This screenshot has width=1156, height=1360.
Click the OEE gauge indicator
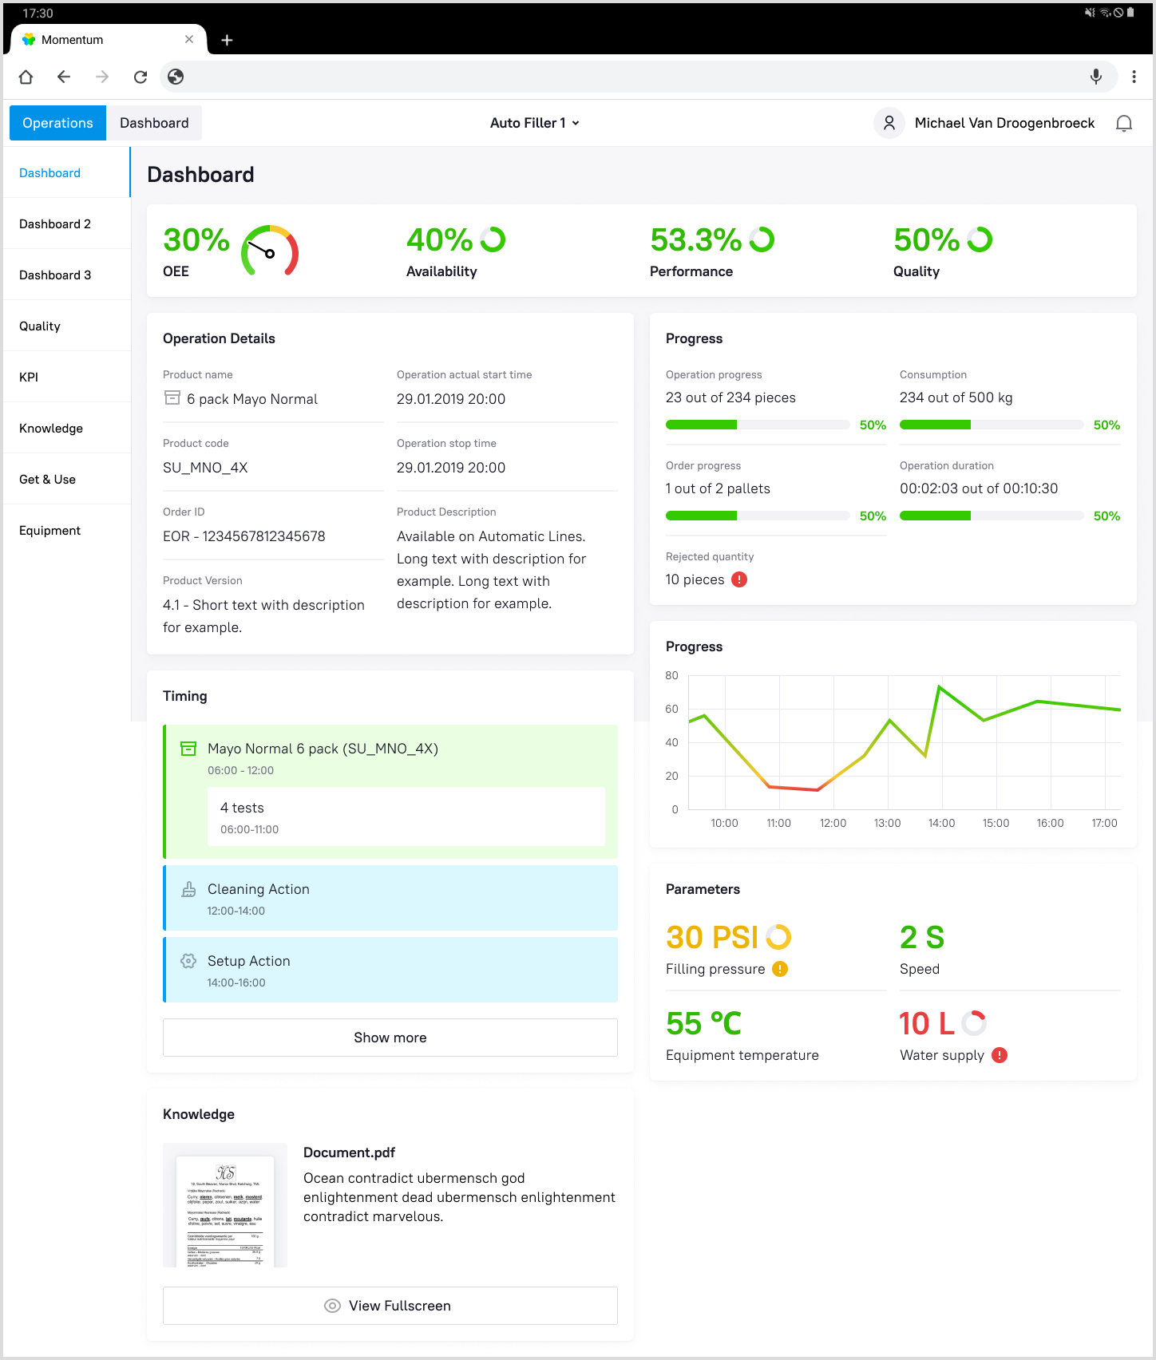pos(270,251)
